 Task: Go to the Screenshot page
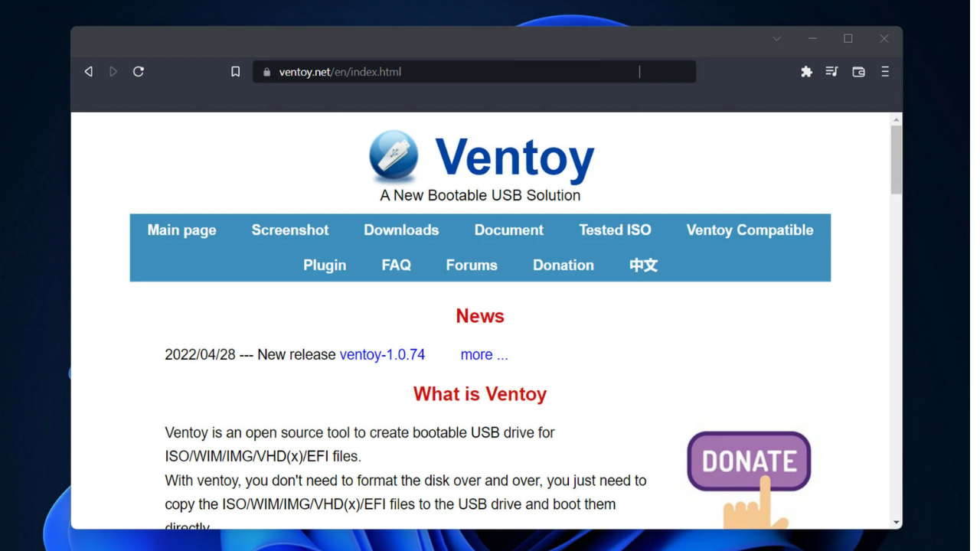coord(289,230)
